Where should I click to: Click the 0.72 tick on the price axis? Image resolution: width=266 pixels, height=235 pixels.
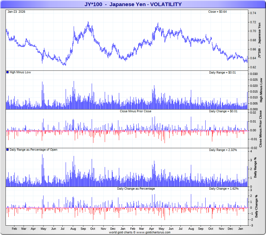(x=253, y=22)
